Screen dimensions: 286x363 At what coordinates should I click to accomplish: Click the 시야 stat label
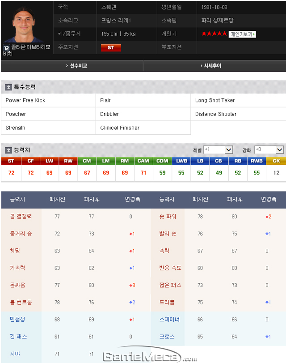click(15, 354)
